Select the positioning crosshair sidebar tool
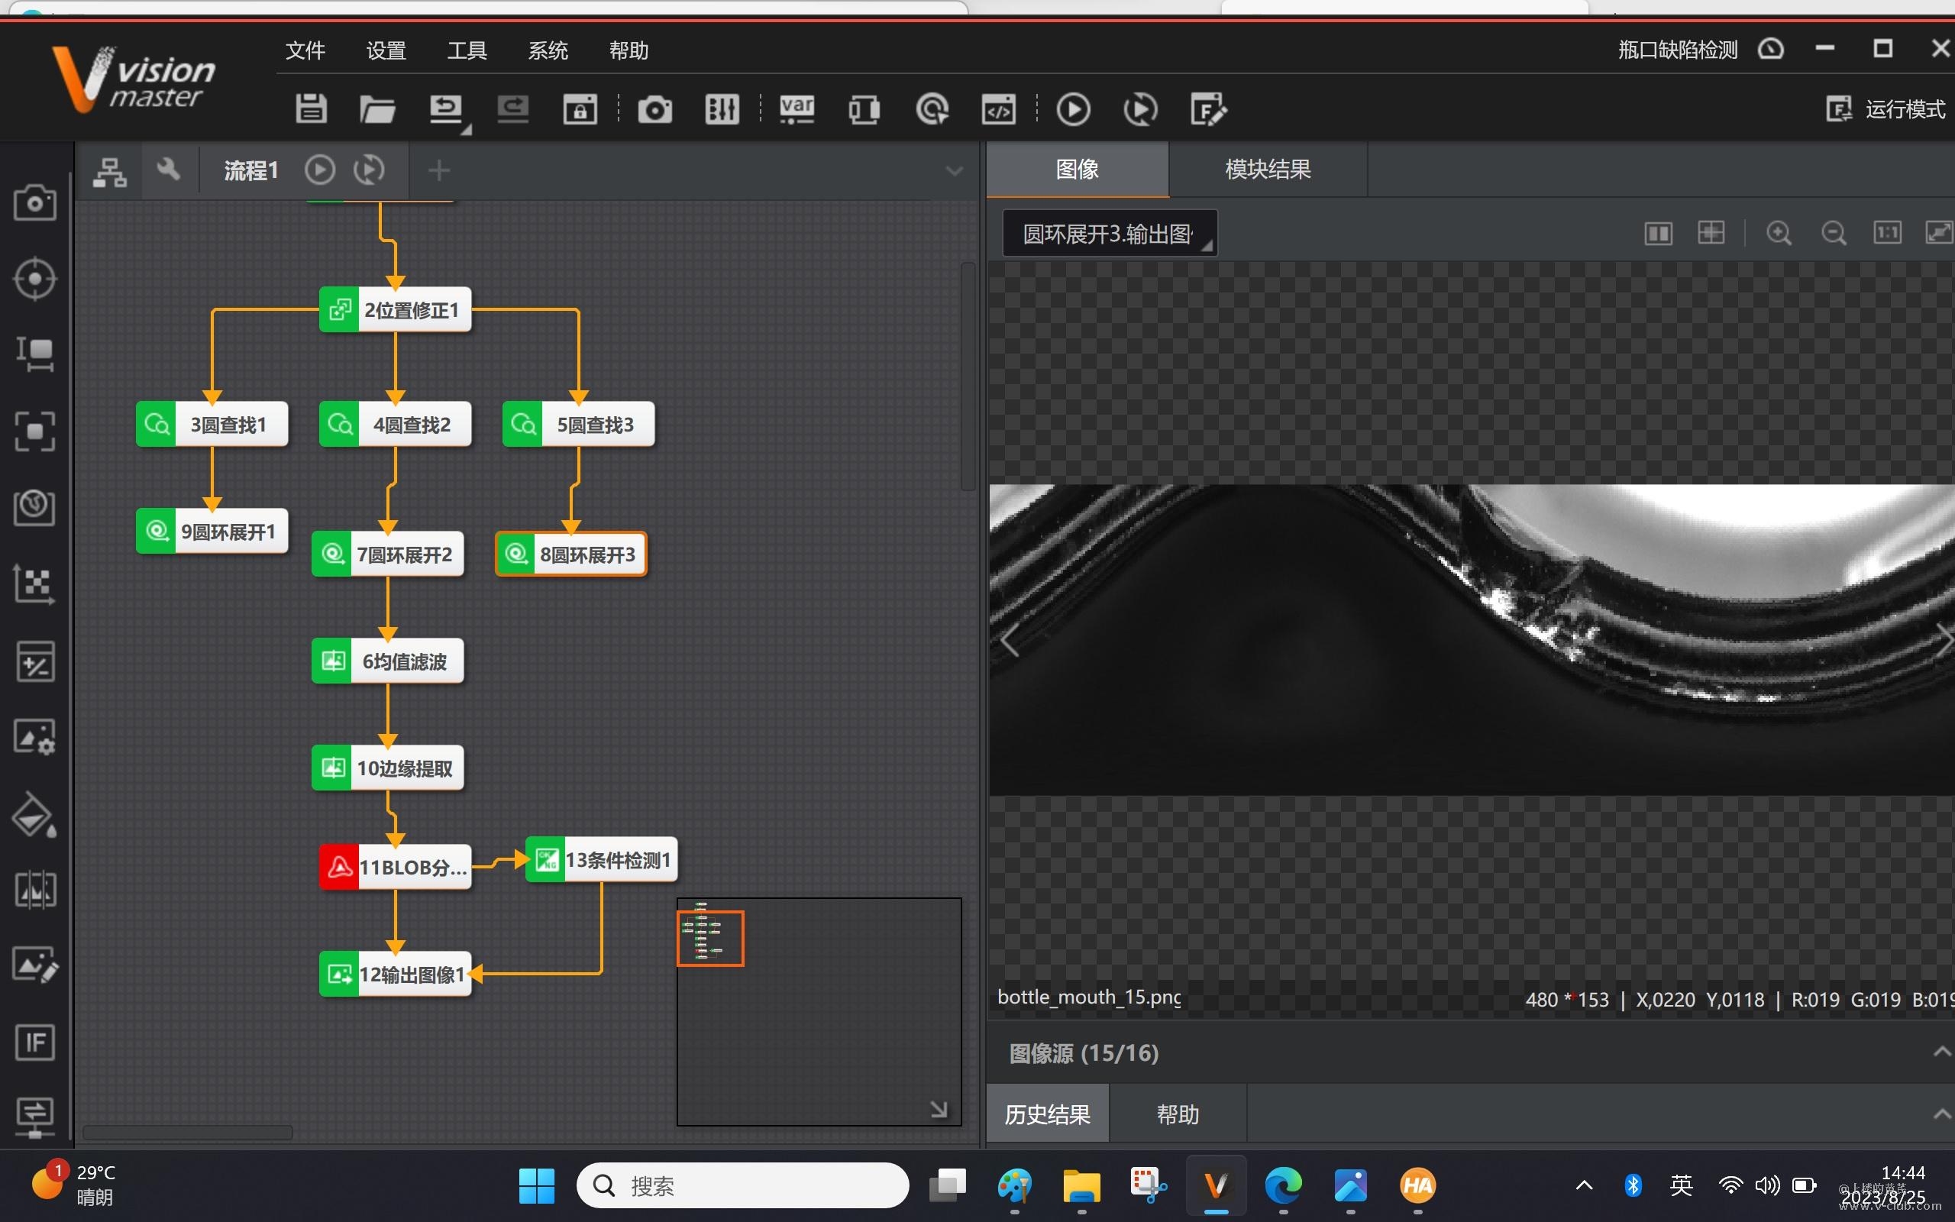The width and height of the screenshot is (1955, 1222). click(34, 279)
